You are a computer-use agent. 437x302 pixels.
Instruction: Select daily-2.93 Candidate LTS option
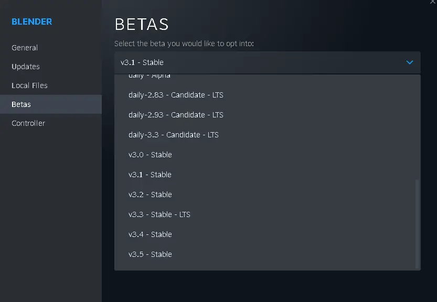pos(267,115)
